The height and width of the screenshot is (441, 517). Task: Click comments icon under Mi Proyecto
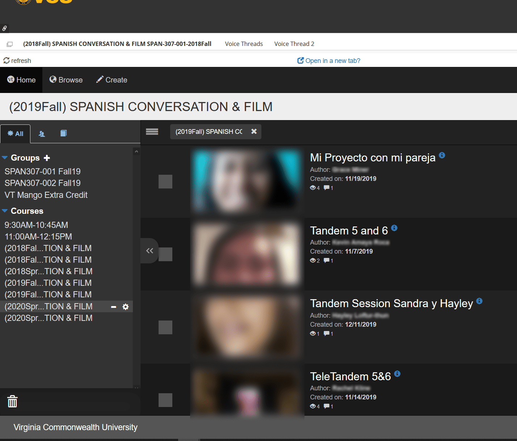327,188
